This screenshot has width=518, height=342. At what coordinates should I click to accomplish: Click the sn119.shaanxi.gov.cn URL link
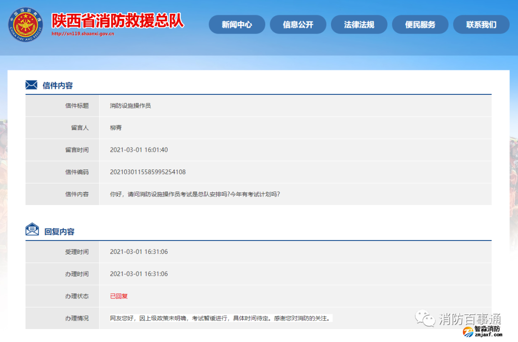(82, 34)
